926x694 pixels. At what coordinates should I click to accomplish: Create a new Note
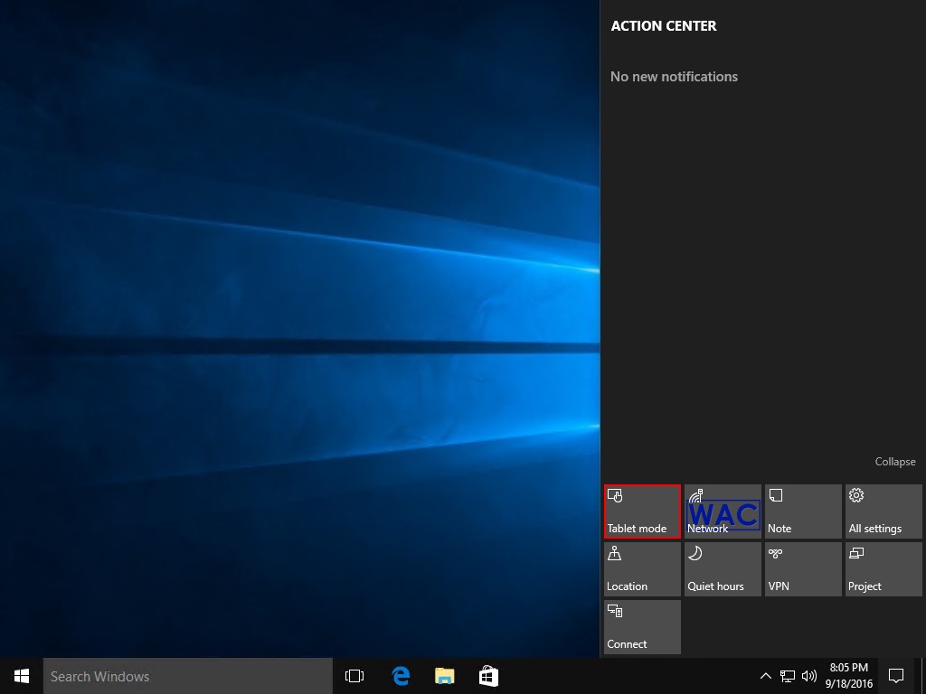(802, 511)
